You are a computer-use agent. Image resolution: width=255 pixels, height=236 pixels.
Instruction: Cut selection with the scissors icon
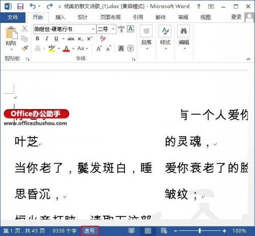coord(24,29)
